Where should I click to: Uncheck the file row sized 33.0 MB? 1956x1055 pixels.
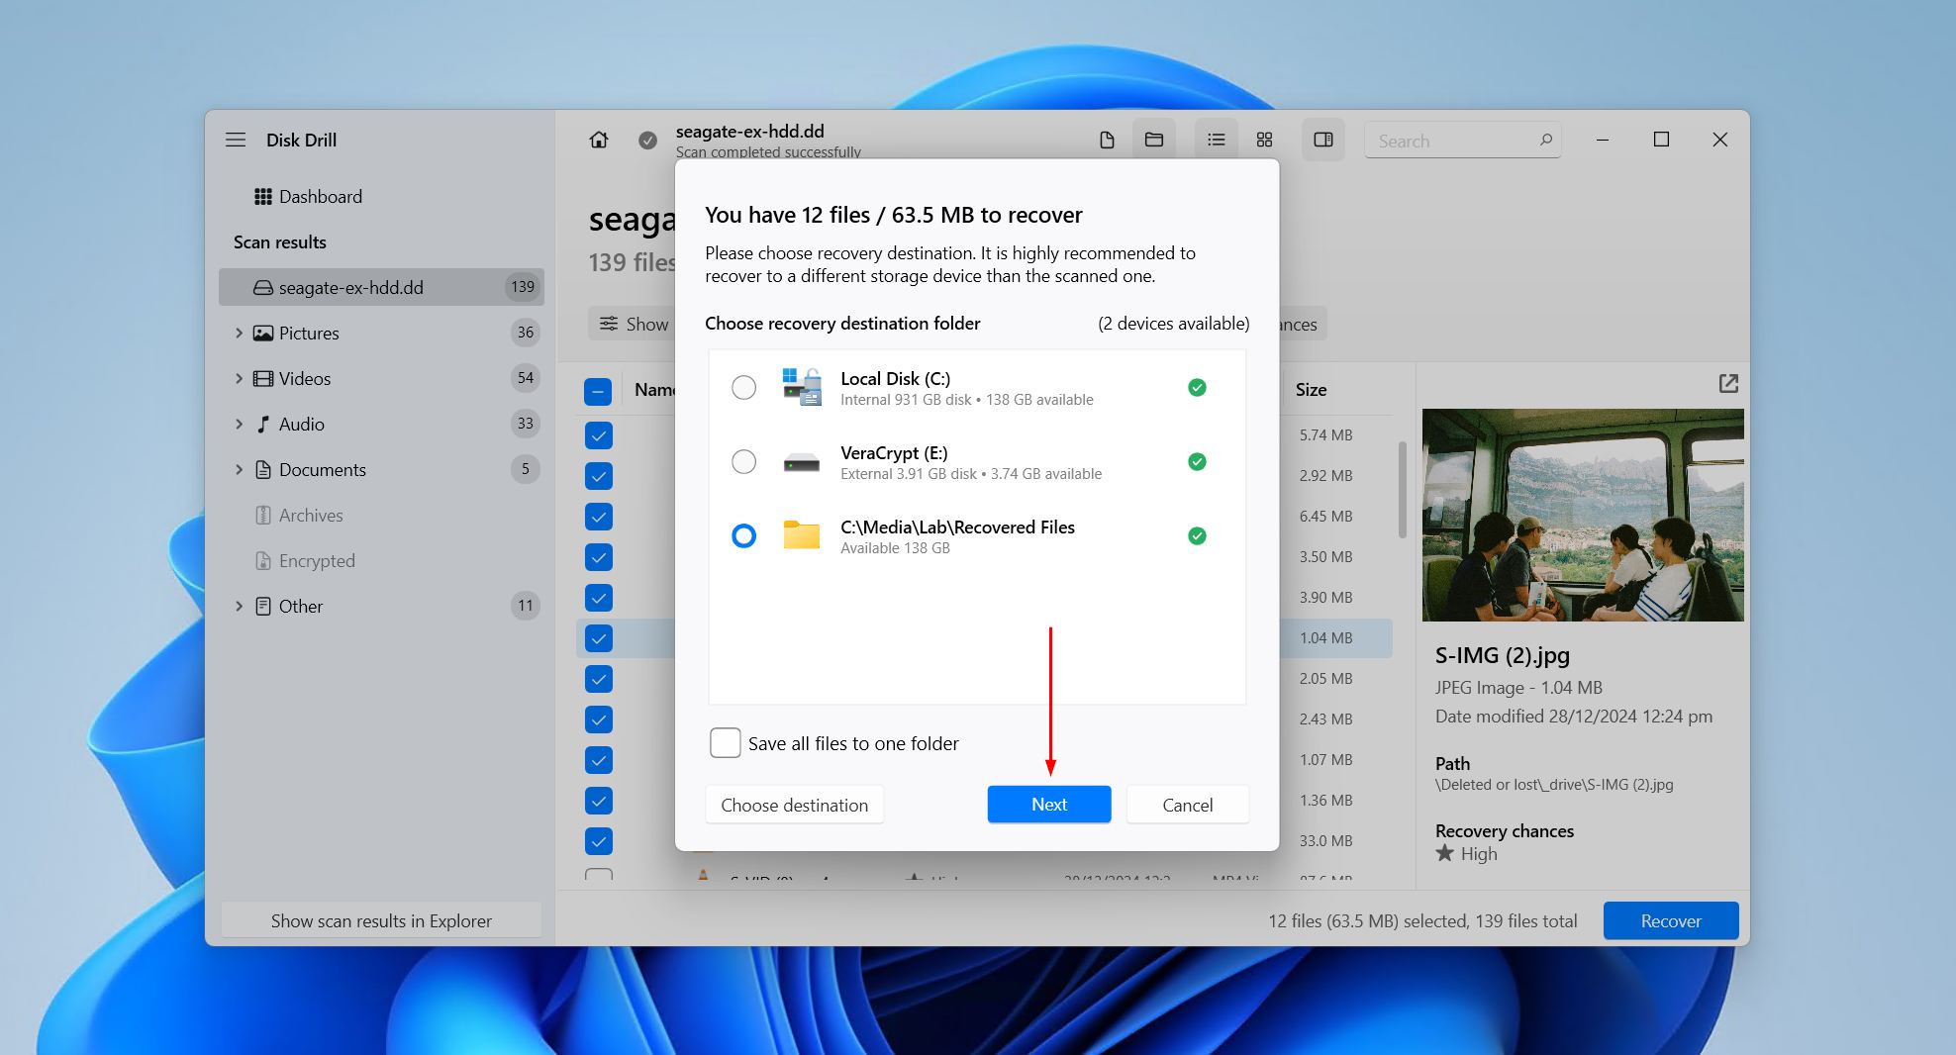598,841
